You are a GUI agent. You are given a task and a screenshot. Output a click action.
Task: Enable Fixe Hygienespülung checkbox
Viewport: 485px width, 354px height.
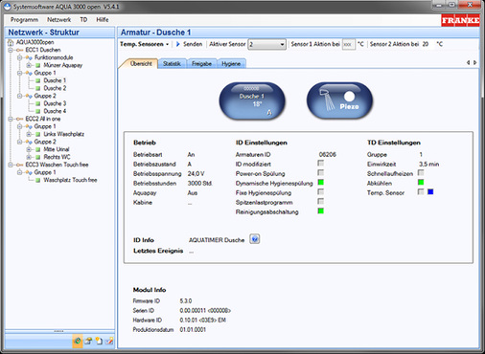(321, 192)
